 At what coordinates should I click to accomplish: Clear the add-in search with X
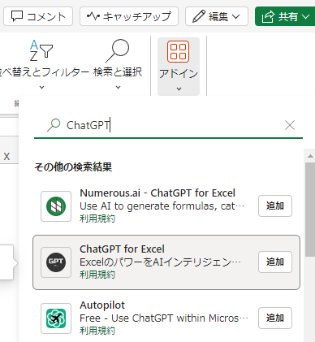pyautogui.click(x=290, y=125)
